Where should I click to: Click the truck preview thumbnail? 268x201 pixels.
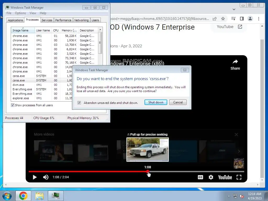point(148,149)
